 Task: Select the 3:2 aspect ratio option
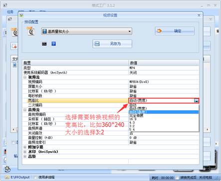[x=164, y=126]
